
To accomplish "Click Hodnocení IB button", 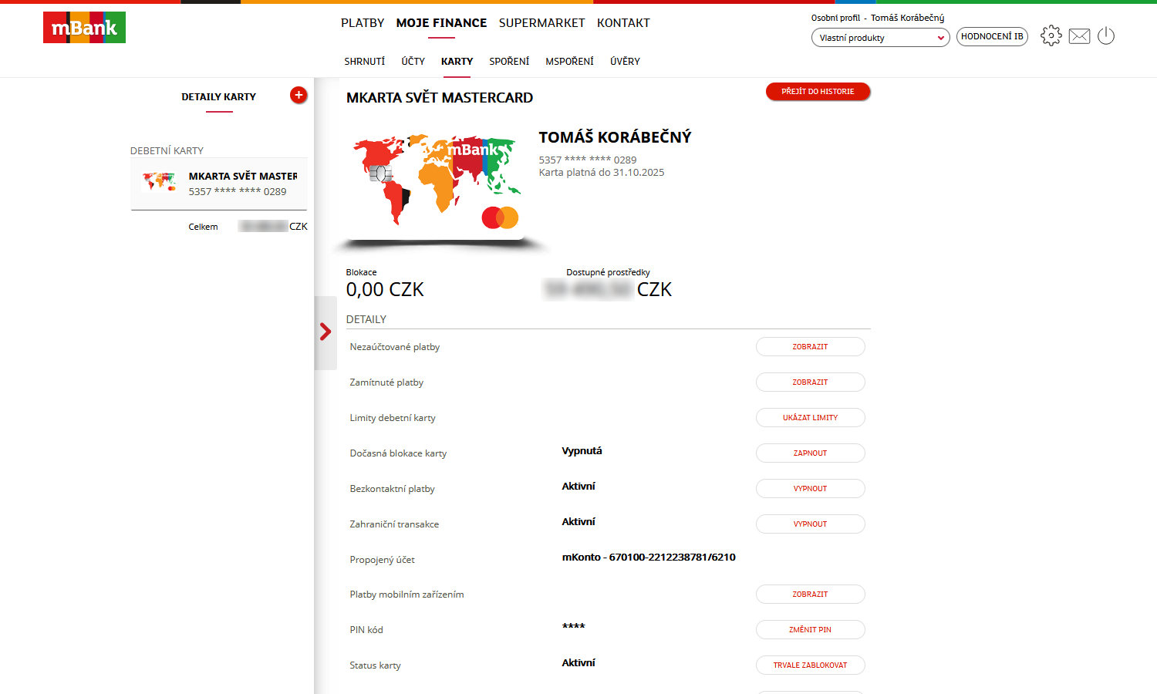I will coord(992,36).
